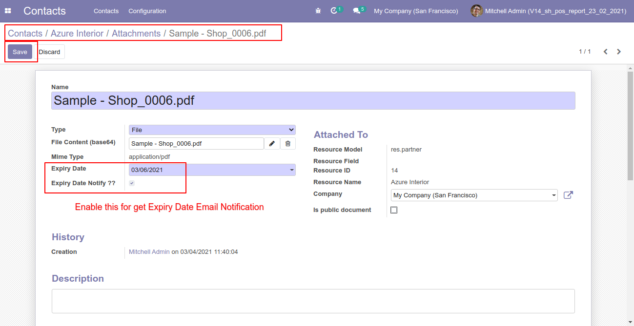Open the Contacts menu item
This screenshot has width=634, height=326.
coord(106,11)
